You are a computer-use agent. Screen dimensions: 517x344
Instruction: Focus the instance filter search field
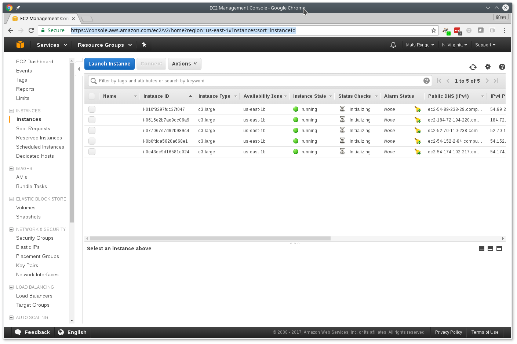[x=260, y=81]
